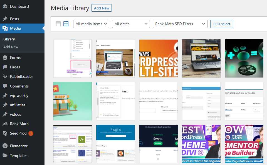Click the SeedProd leaf icon
This screenshot has height=165, width=267.
coord(5,133)
